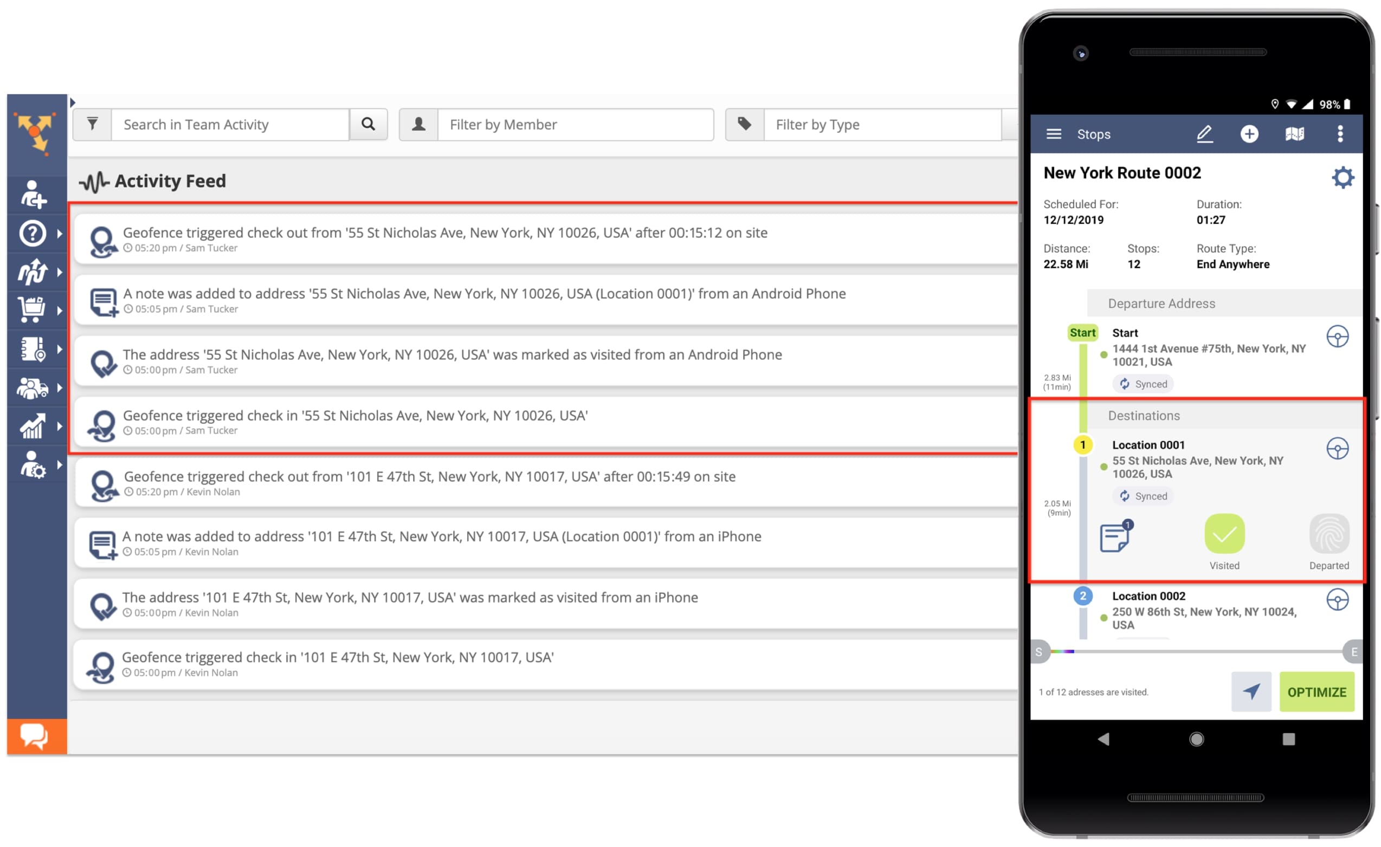Toggle the Departed fingerprint button
The image size is (1381, 847).
coord(1329,534)
